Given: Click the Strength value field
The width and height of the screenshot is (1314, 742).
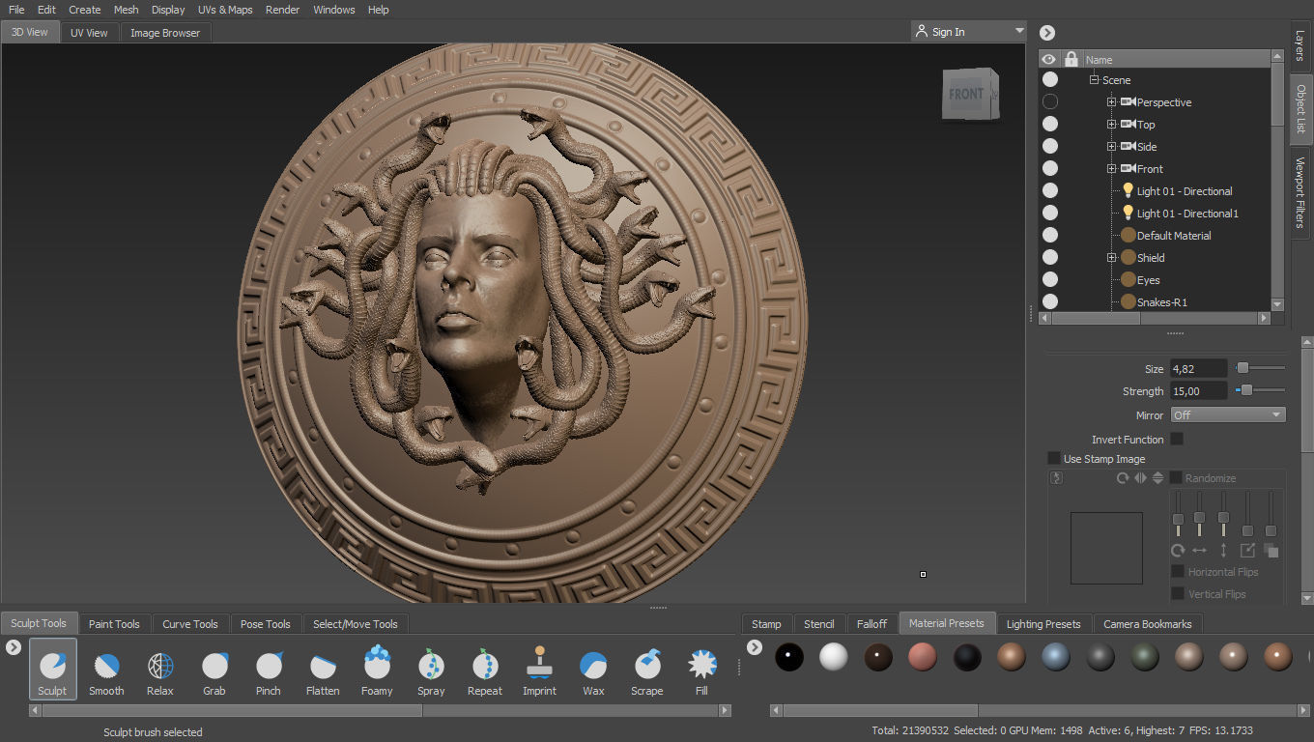Looking at the screenshot, I should tap(1198, 391).
